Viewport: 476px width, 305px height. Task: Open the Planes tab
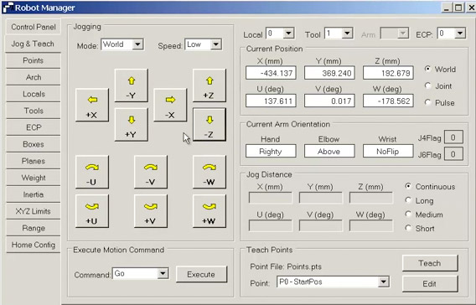coord(33,161)
